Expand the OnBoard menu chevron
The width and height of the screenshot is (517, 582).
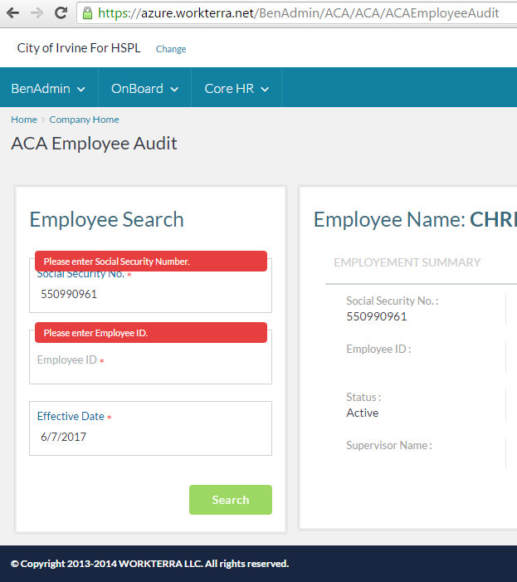click(x=174, y=89)
